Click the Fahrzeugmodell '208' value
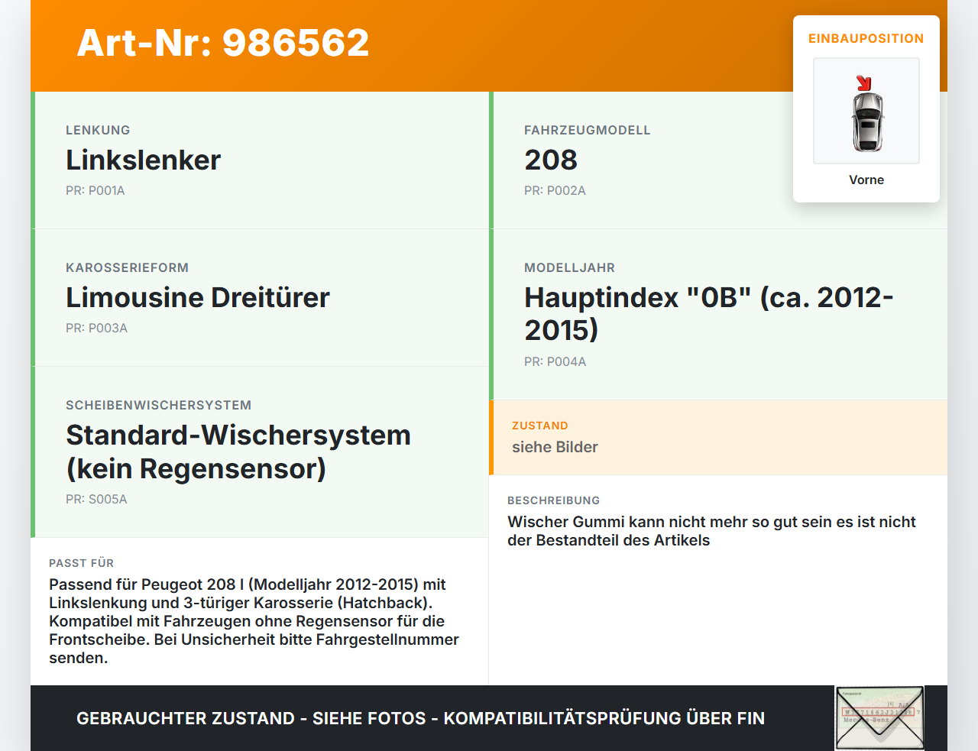Screen dimensions: 978x751 [x=550, y=160]
